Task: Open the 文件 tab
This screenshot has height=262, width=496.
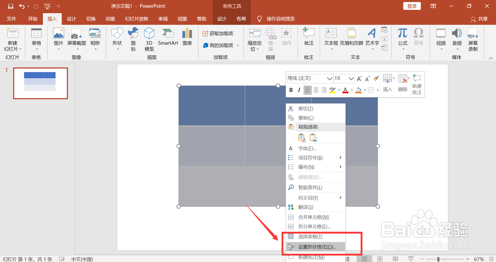Action: coord(11,19)
